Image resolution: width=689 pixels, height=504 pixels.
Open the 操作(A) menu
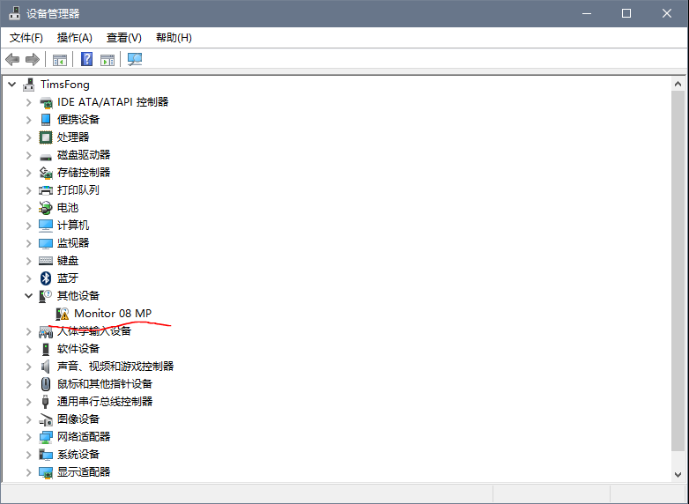75,37
